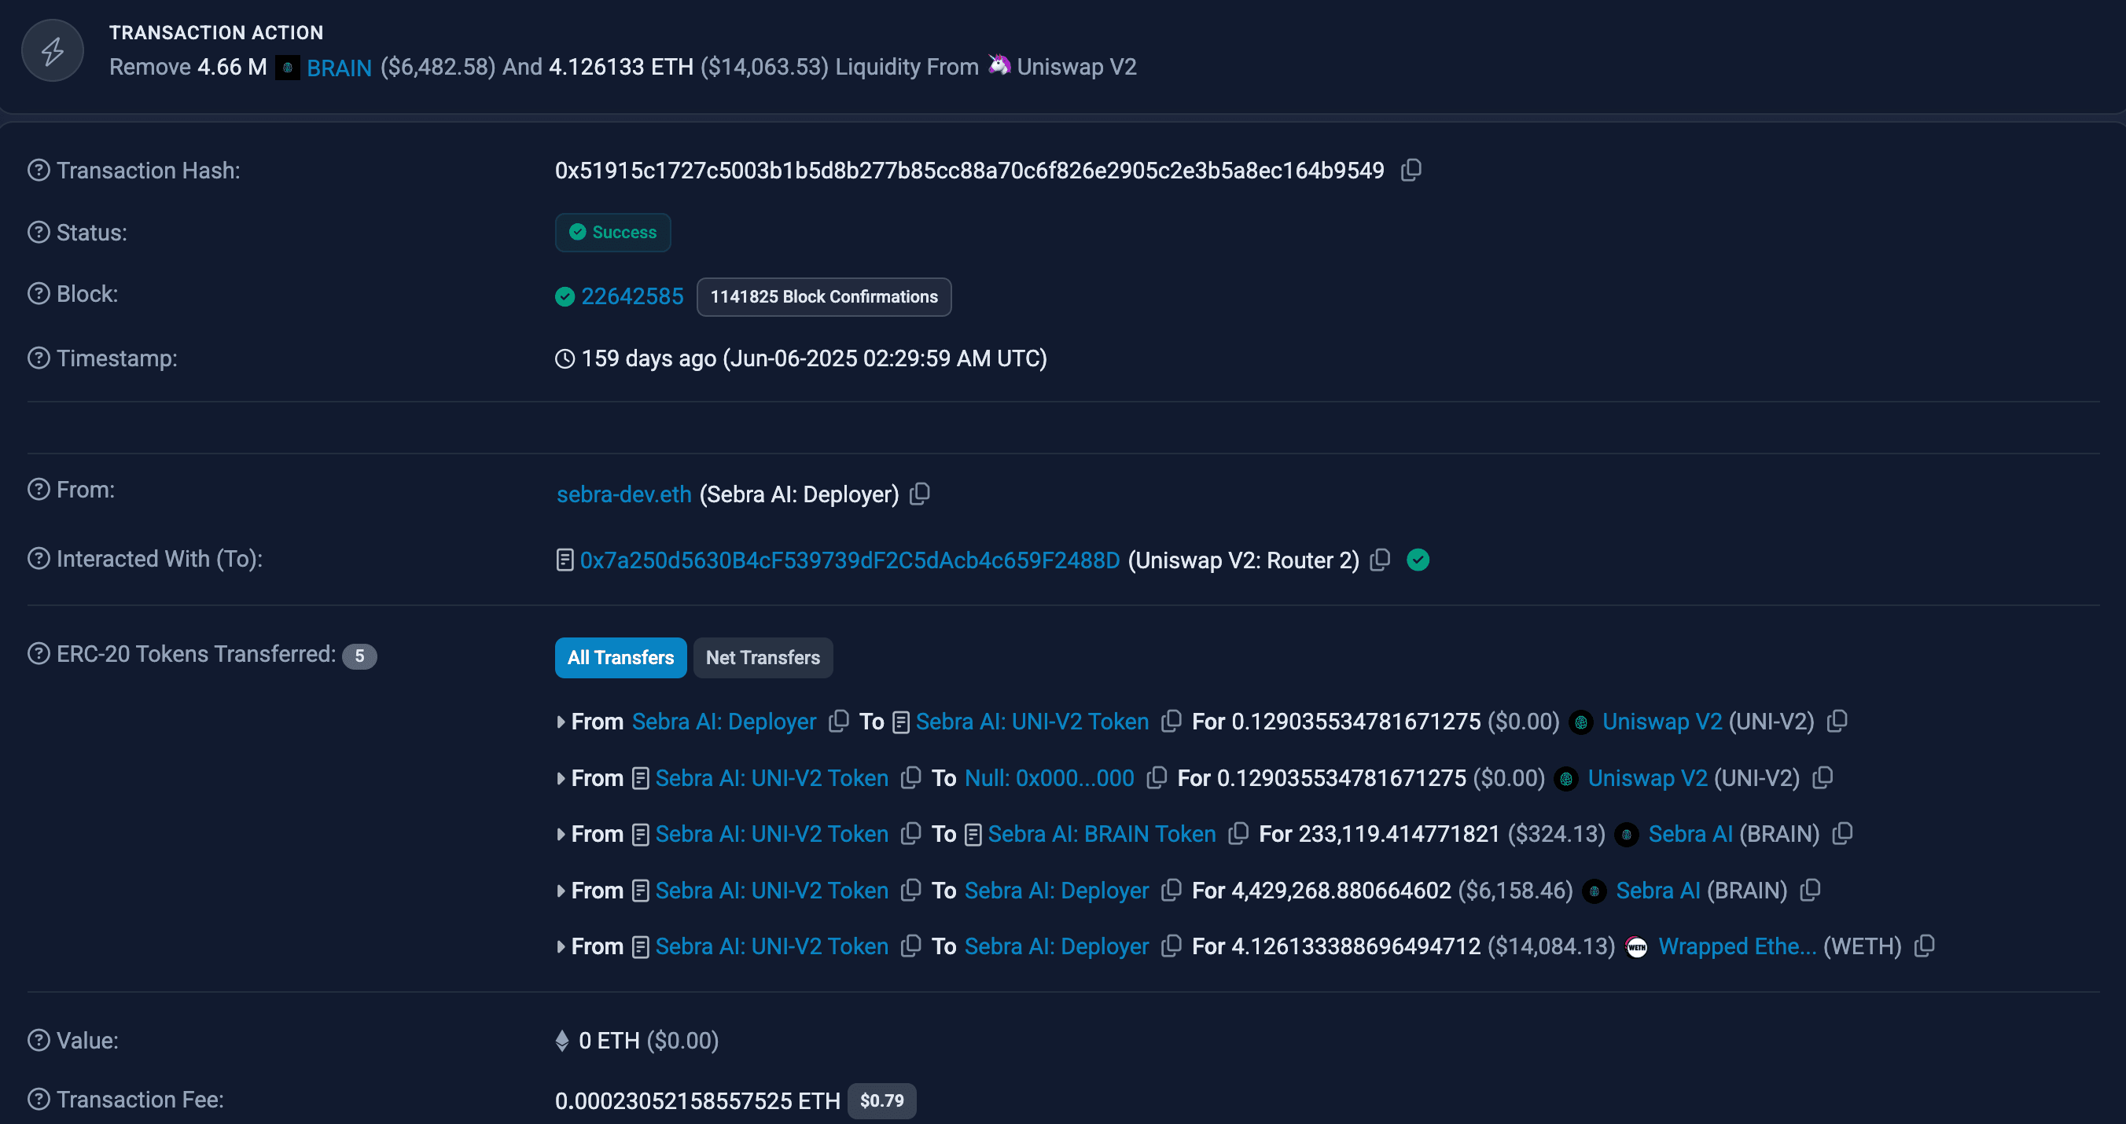Expand transfer row For 4.126133388696494712 WETH
Image resolution: width=2126 pixels, height=1124 pixels.
point(561,946)
